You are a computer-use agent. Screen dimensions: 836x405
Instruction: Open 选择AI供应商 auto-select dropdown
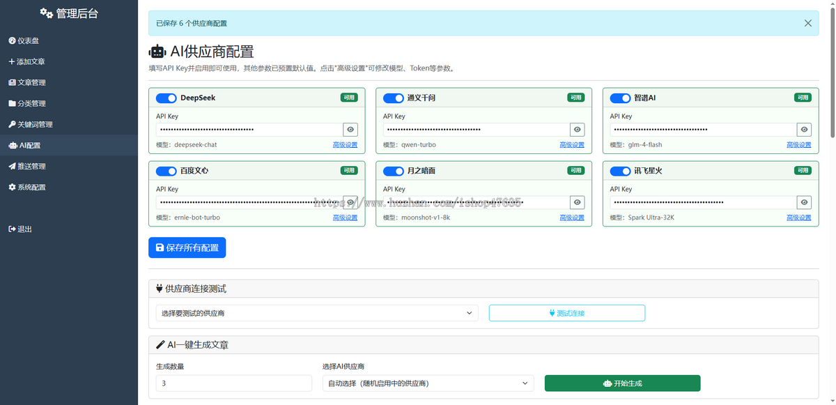click(x=428, y=383)
